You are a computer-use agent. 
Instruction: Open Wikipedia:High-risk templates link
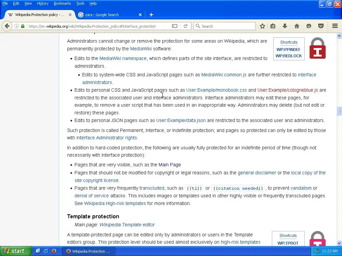coord(115,203)
